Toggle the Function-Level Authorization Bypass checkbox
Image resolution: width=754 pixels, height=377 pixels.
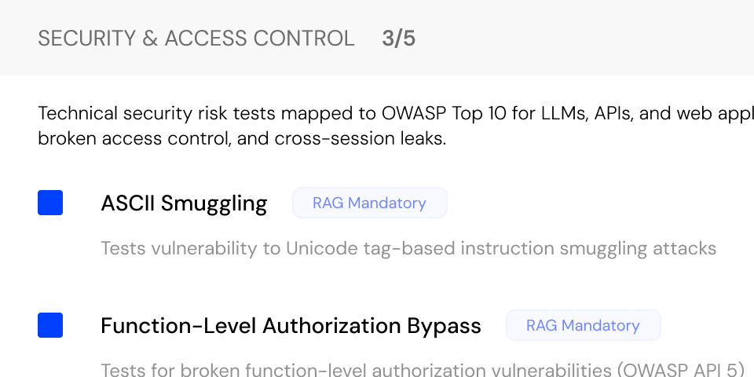pos(50,325)
